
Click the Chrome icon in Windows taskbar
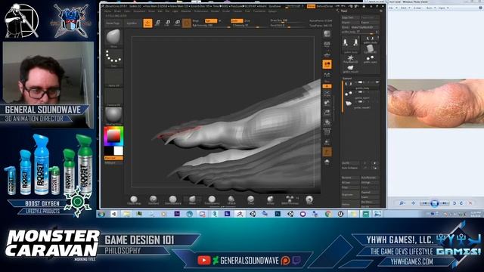pyautogui.click(x=327, y=214)
